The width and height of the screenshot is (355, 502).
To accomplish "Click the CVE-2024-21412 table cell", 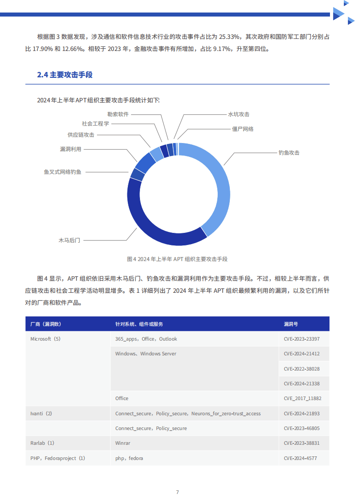I will point(301,354).
